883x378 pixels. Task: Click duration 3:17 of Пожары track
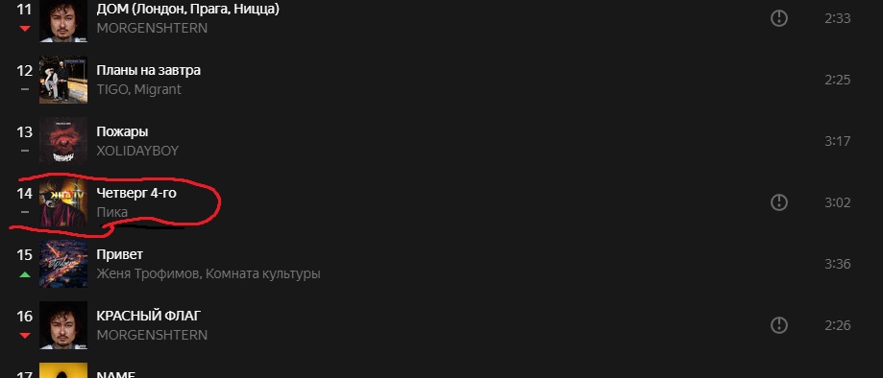pyautogui.click(x=838, y=141)
